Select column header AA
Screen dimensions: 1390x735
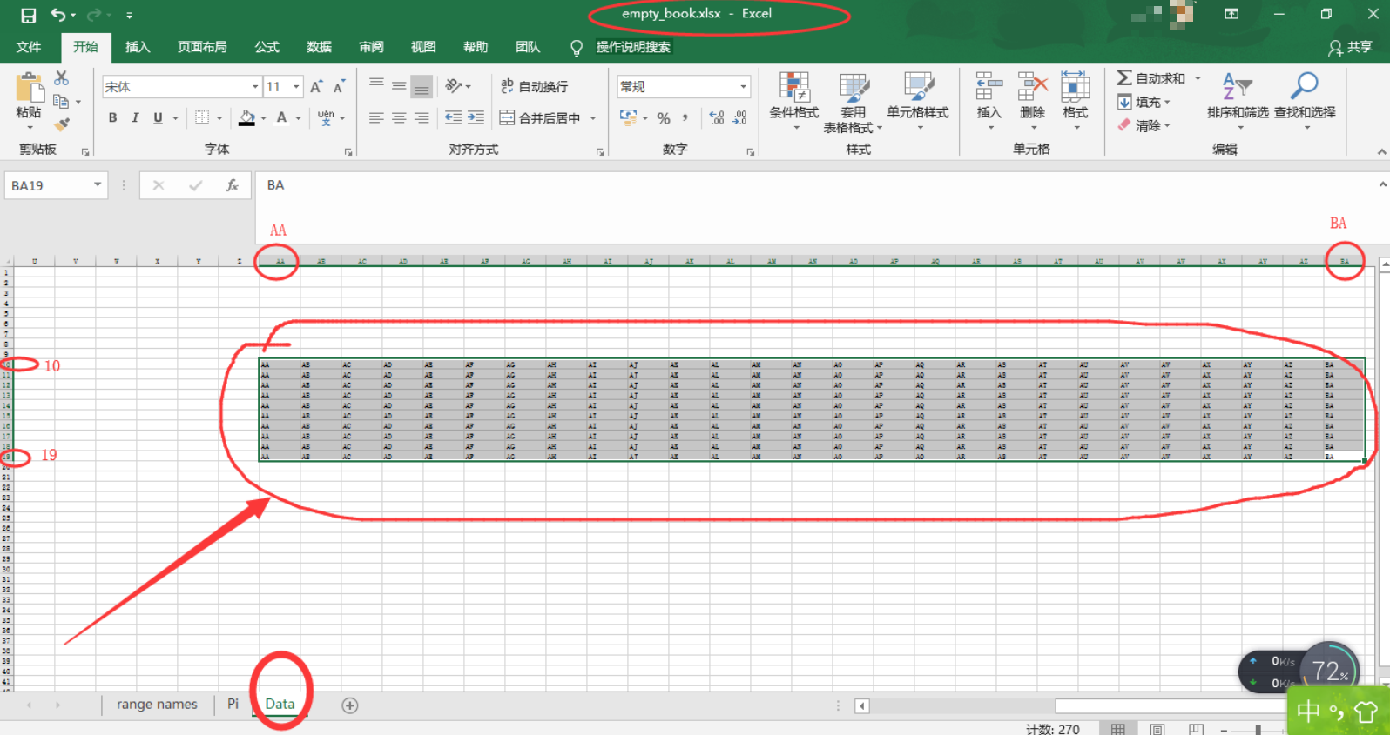[x=280, y=261]
